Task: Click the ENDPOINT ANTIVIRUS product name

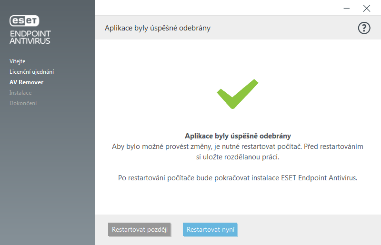Action: point(30,37)
